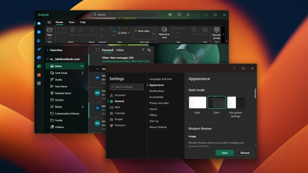308x173 pixels.
Task: Switch to the Other inbox tab
Action: (x=120, y=50)
